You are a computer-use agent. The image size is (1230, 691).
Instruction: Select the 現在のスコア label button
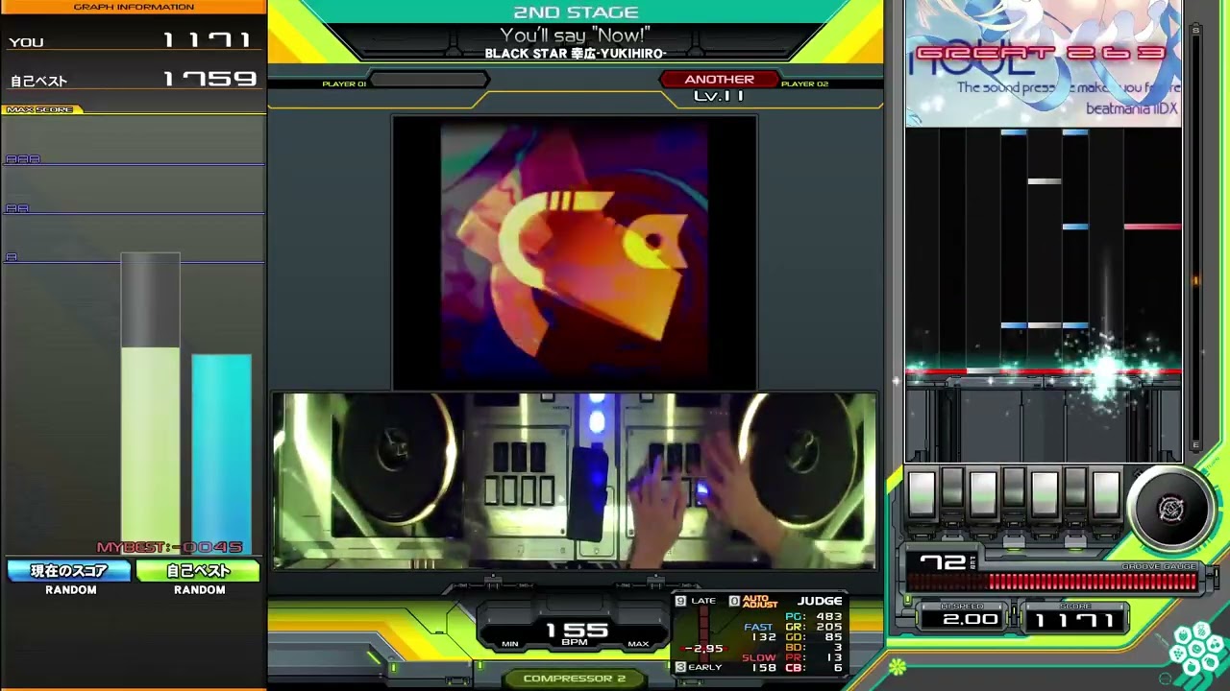click(x=69, y=571)
